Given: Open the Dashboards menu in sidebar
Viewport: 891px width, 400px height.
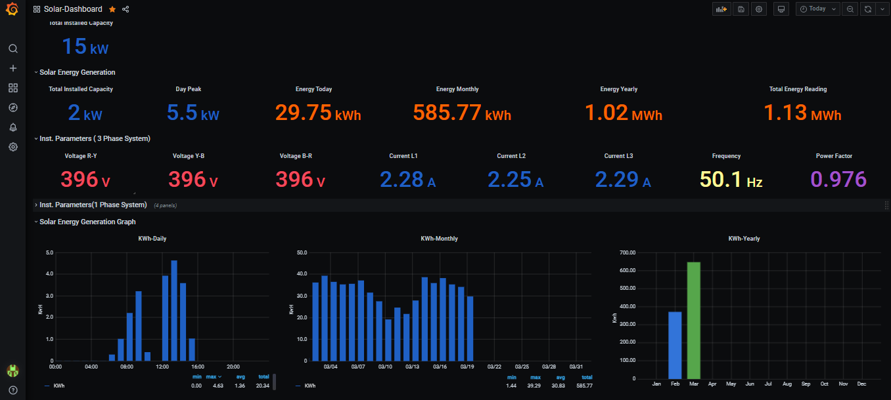Looking at the screenshot, I should (12, 88).
